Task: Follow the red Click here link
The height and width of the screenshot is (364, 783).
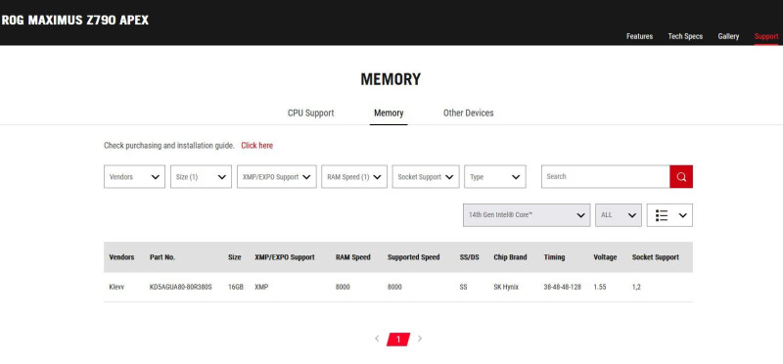Action: pyautogui.click(x=256, y=146)
